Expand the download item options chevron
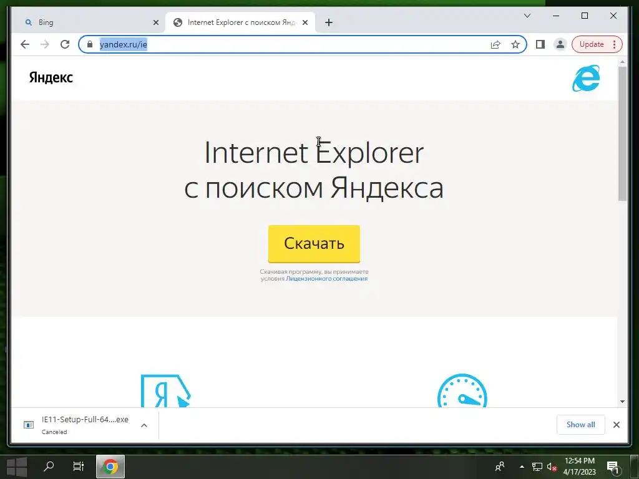 click(144, 425)
